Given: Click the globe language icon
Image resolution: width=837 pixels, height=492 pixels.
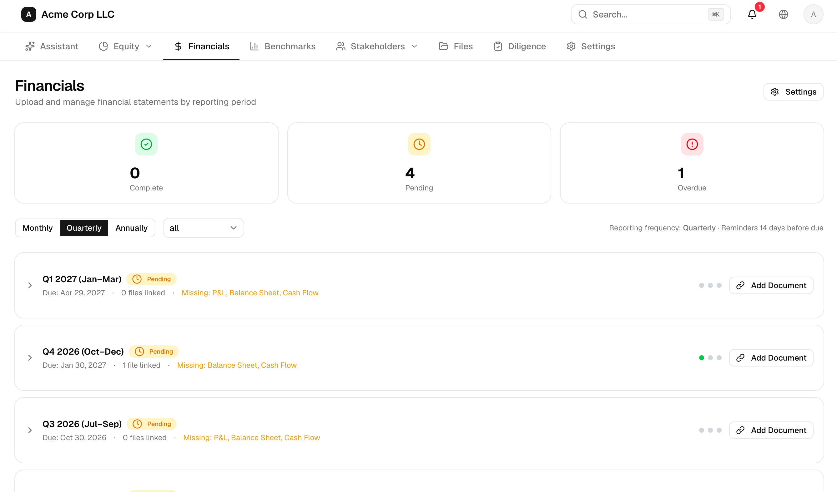Looking at the screenshot, I should (x=783, y=14).
